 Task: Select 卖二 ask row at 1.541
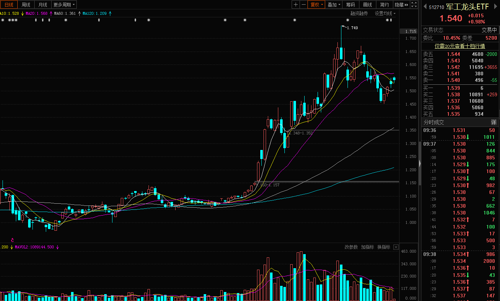click(x=460, y=74)
